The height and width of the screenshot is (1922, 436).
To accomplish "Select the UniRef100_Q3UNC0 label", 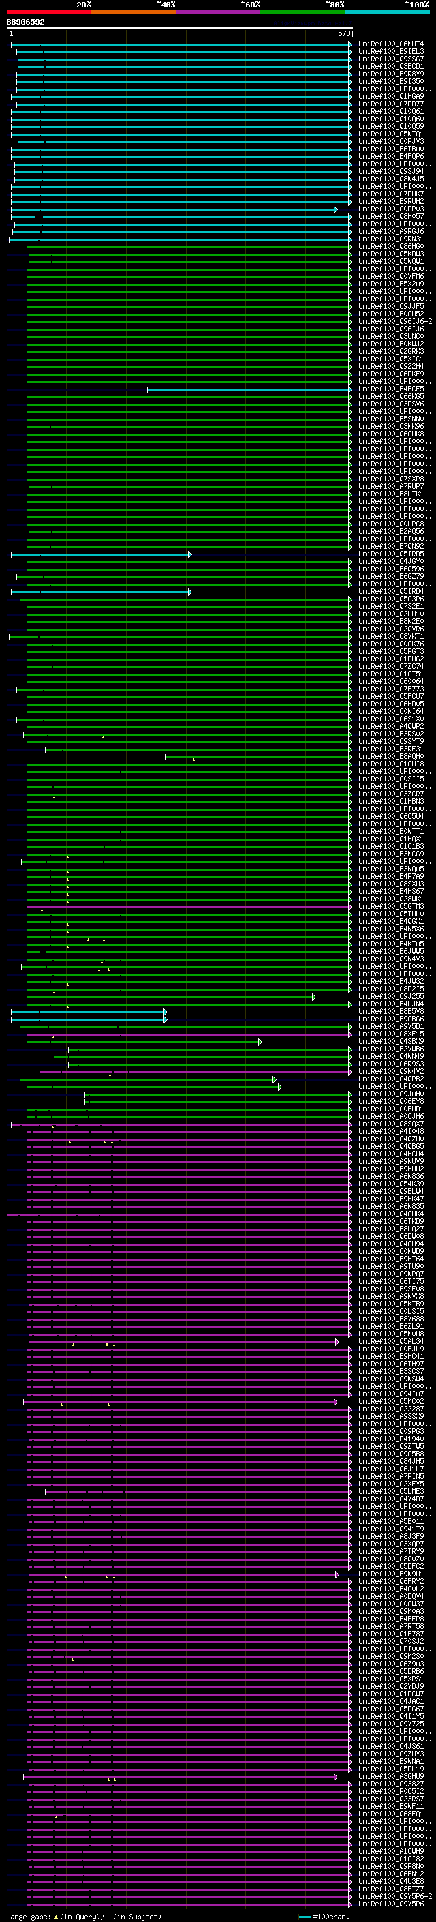I will tap(390, 337).
